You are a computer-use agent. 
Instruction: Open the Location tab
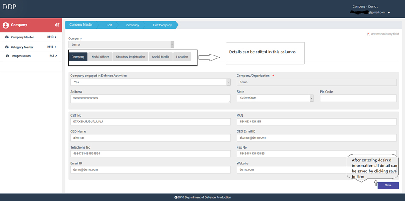(182, 57)
